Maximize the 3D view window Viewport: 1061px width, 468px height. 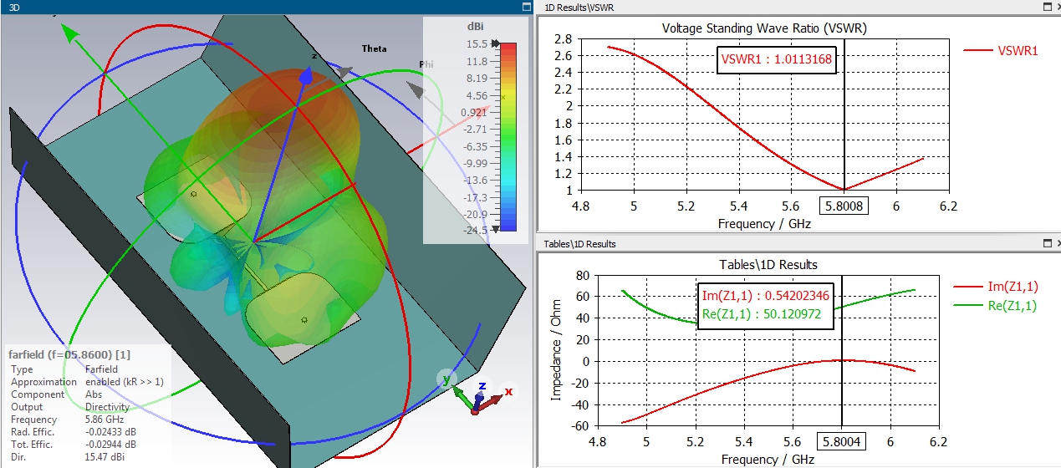pyautogui.click(x=526, y=7)
